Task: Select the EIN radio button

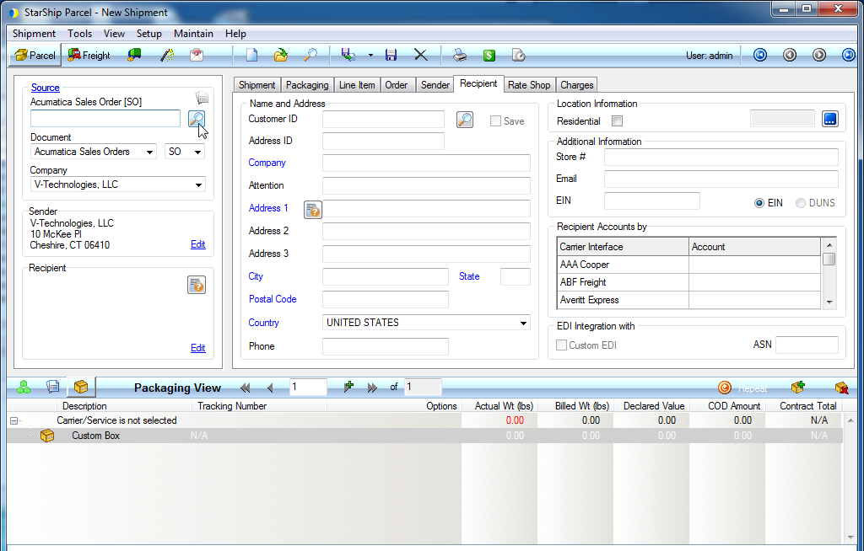Action: coord(759,203)
